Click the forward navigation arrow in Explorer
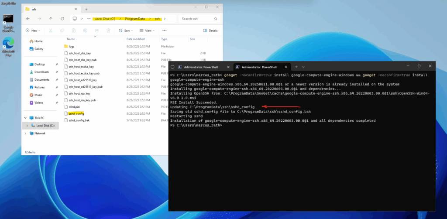The image size is (447, 219). click(39, 19)
